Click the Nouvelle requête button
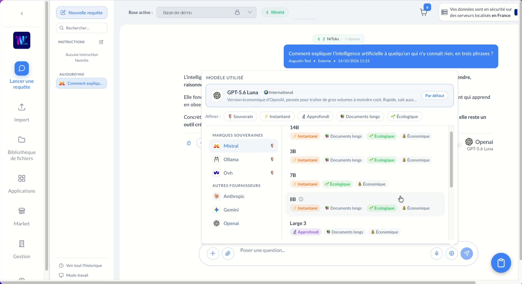Image resolution: width=522 pixels, height=284 pixels. [x=82, y=13]
